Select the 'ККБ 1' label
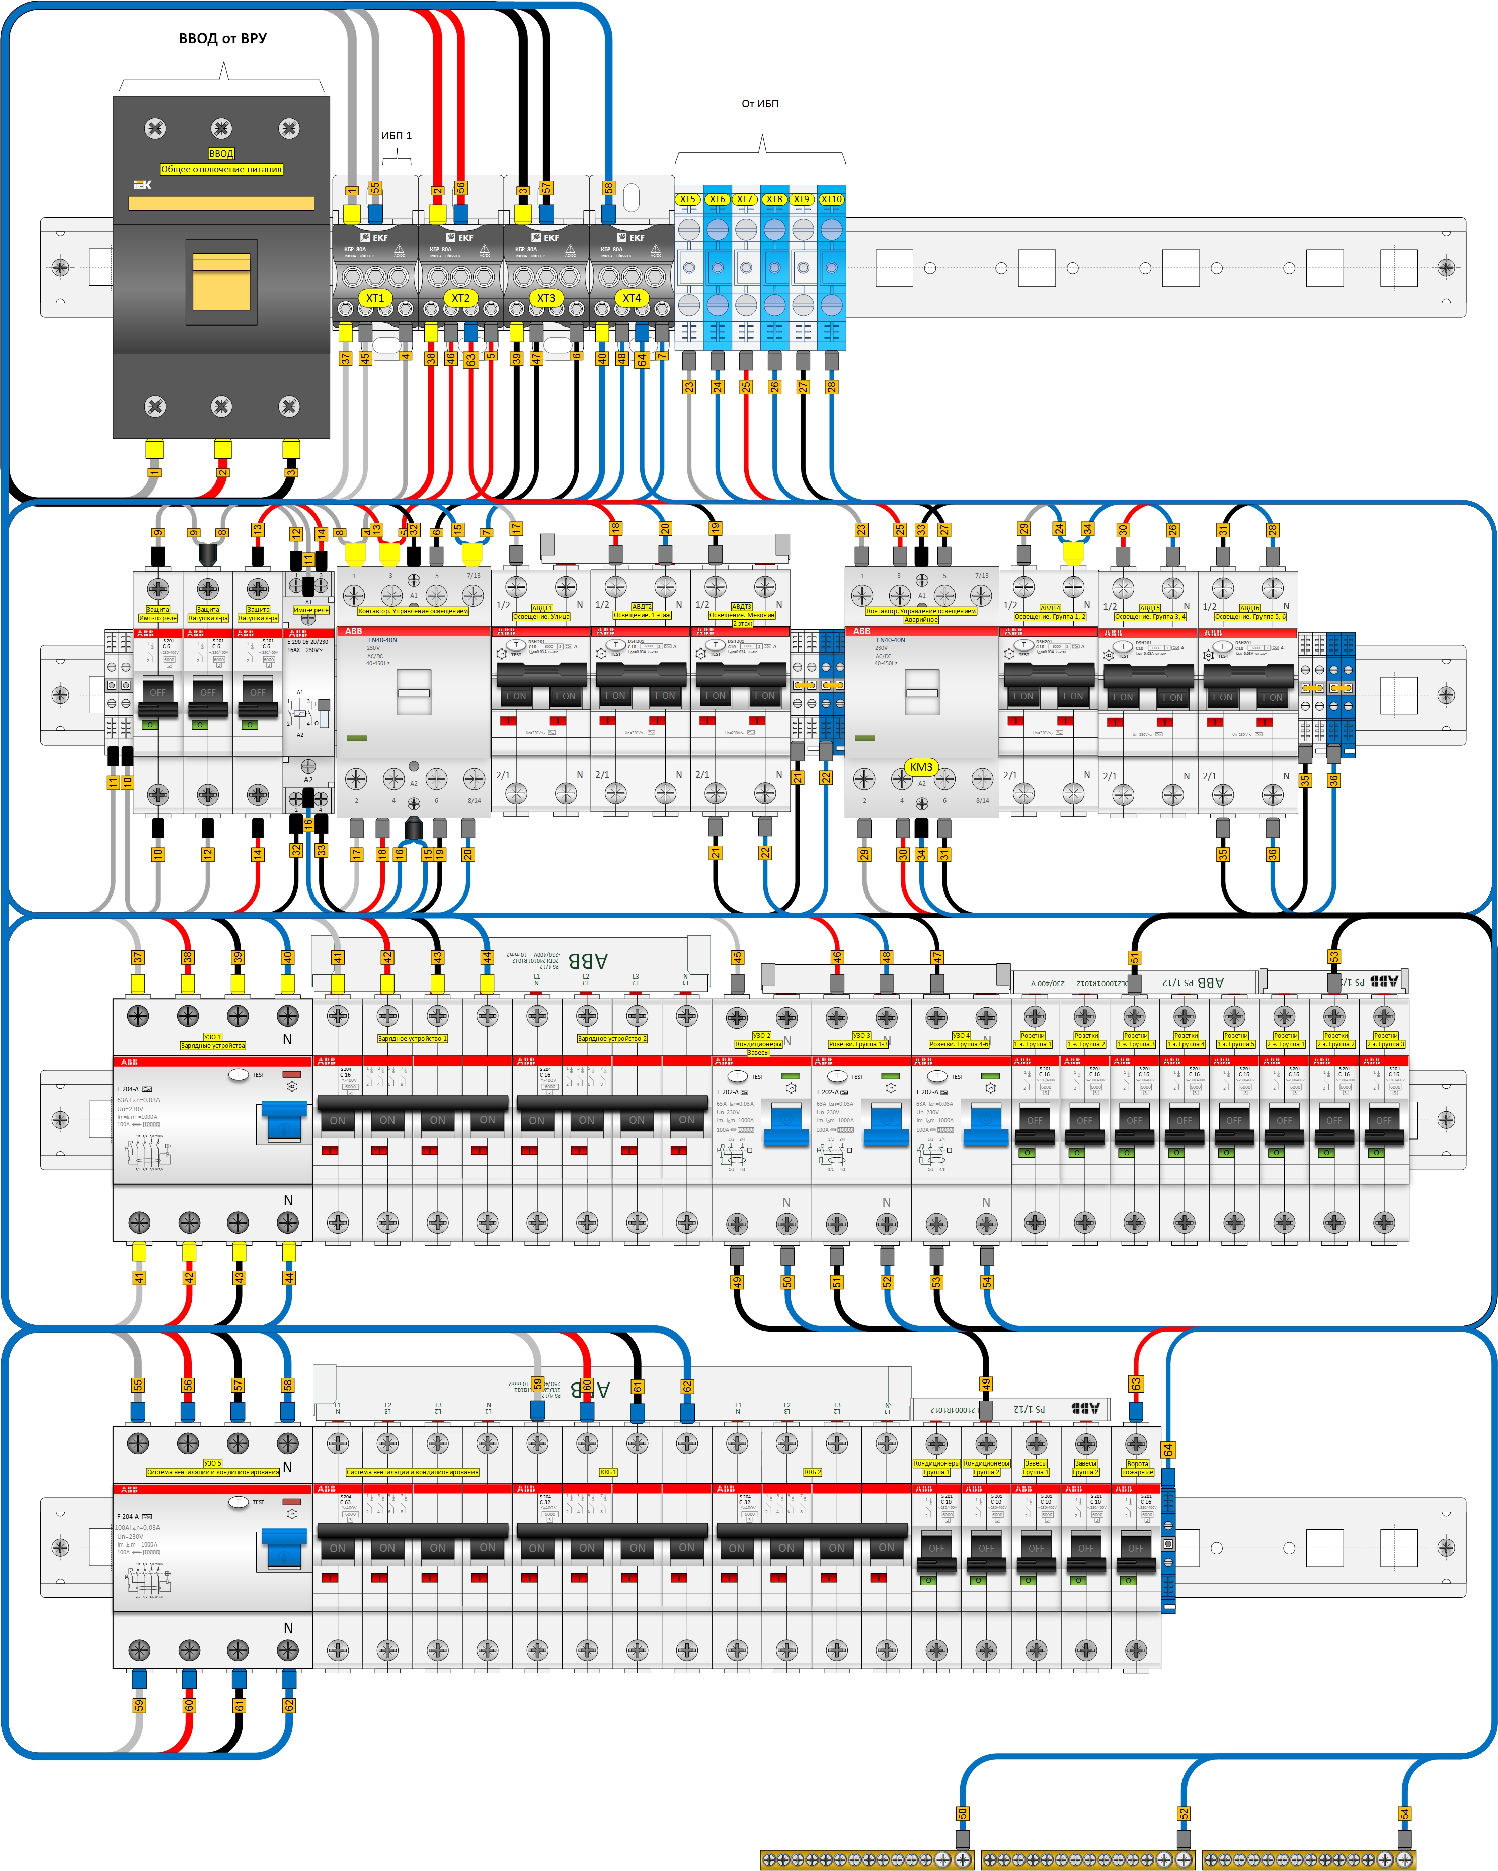Image resolution: width=1498 pixels, height=1871 pixels. click(607, 1472)
